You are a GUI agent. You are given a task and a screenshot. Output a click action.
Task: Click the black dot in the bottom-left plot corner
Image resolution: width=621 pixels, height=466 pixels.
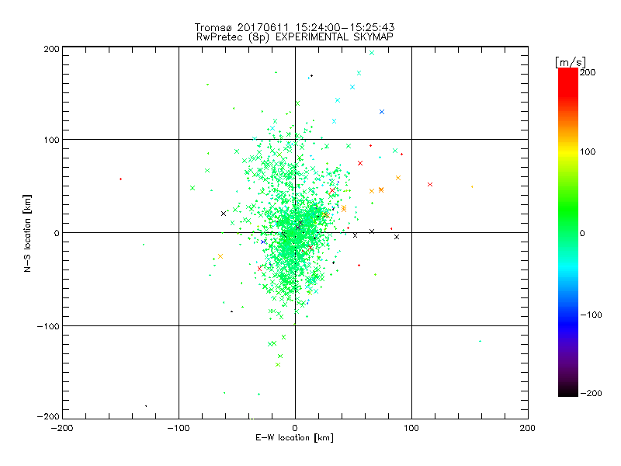pos(146,406)
